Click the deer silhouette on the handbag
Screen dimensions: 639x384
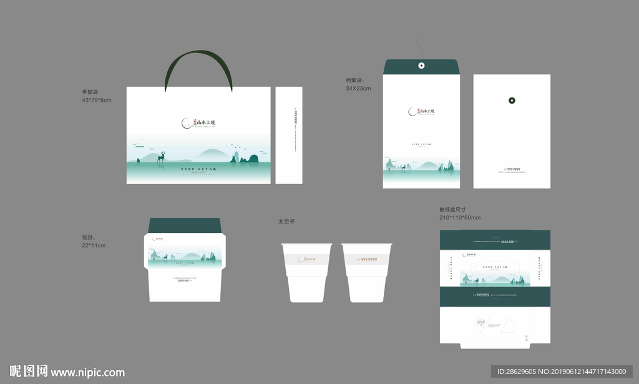click(x=162, y=157)
